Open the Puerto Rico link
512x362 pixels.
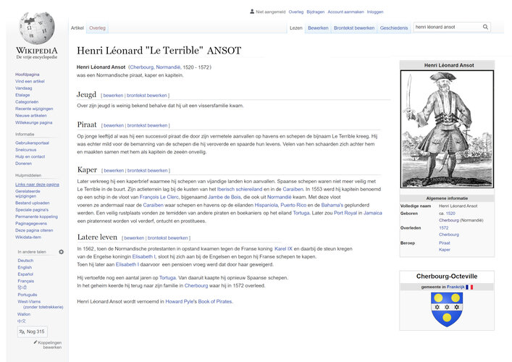point(293,205)
